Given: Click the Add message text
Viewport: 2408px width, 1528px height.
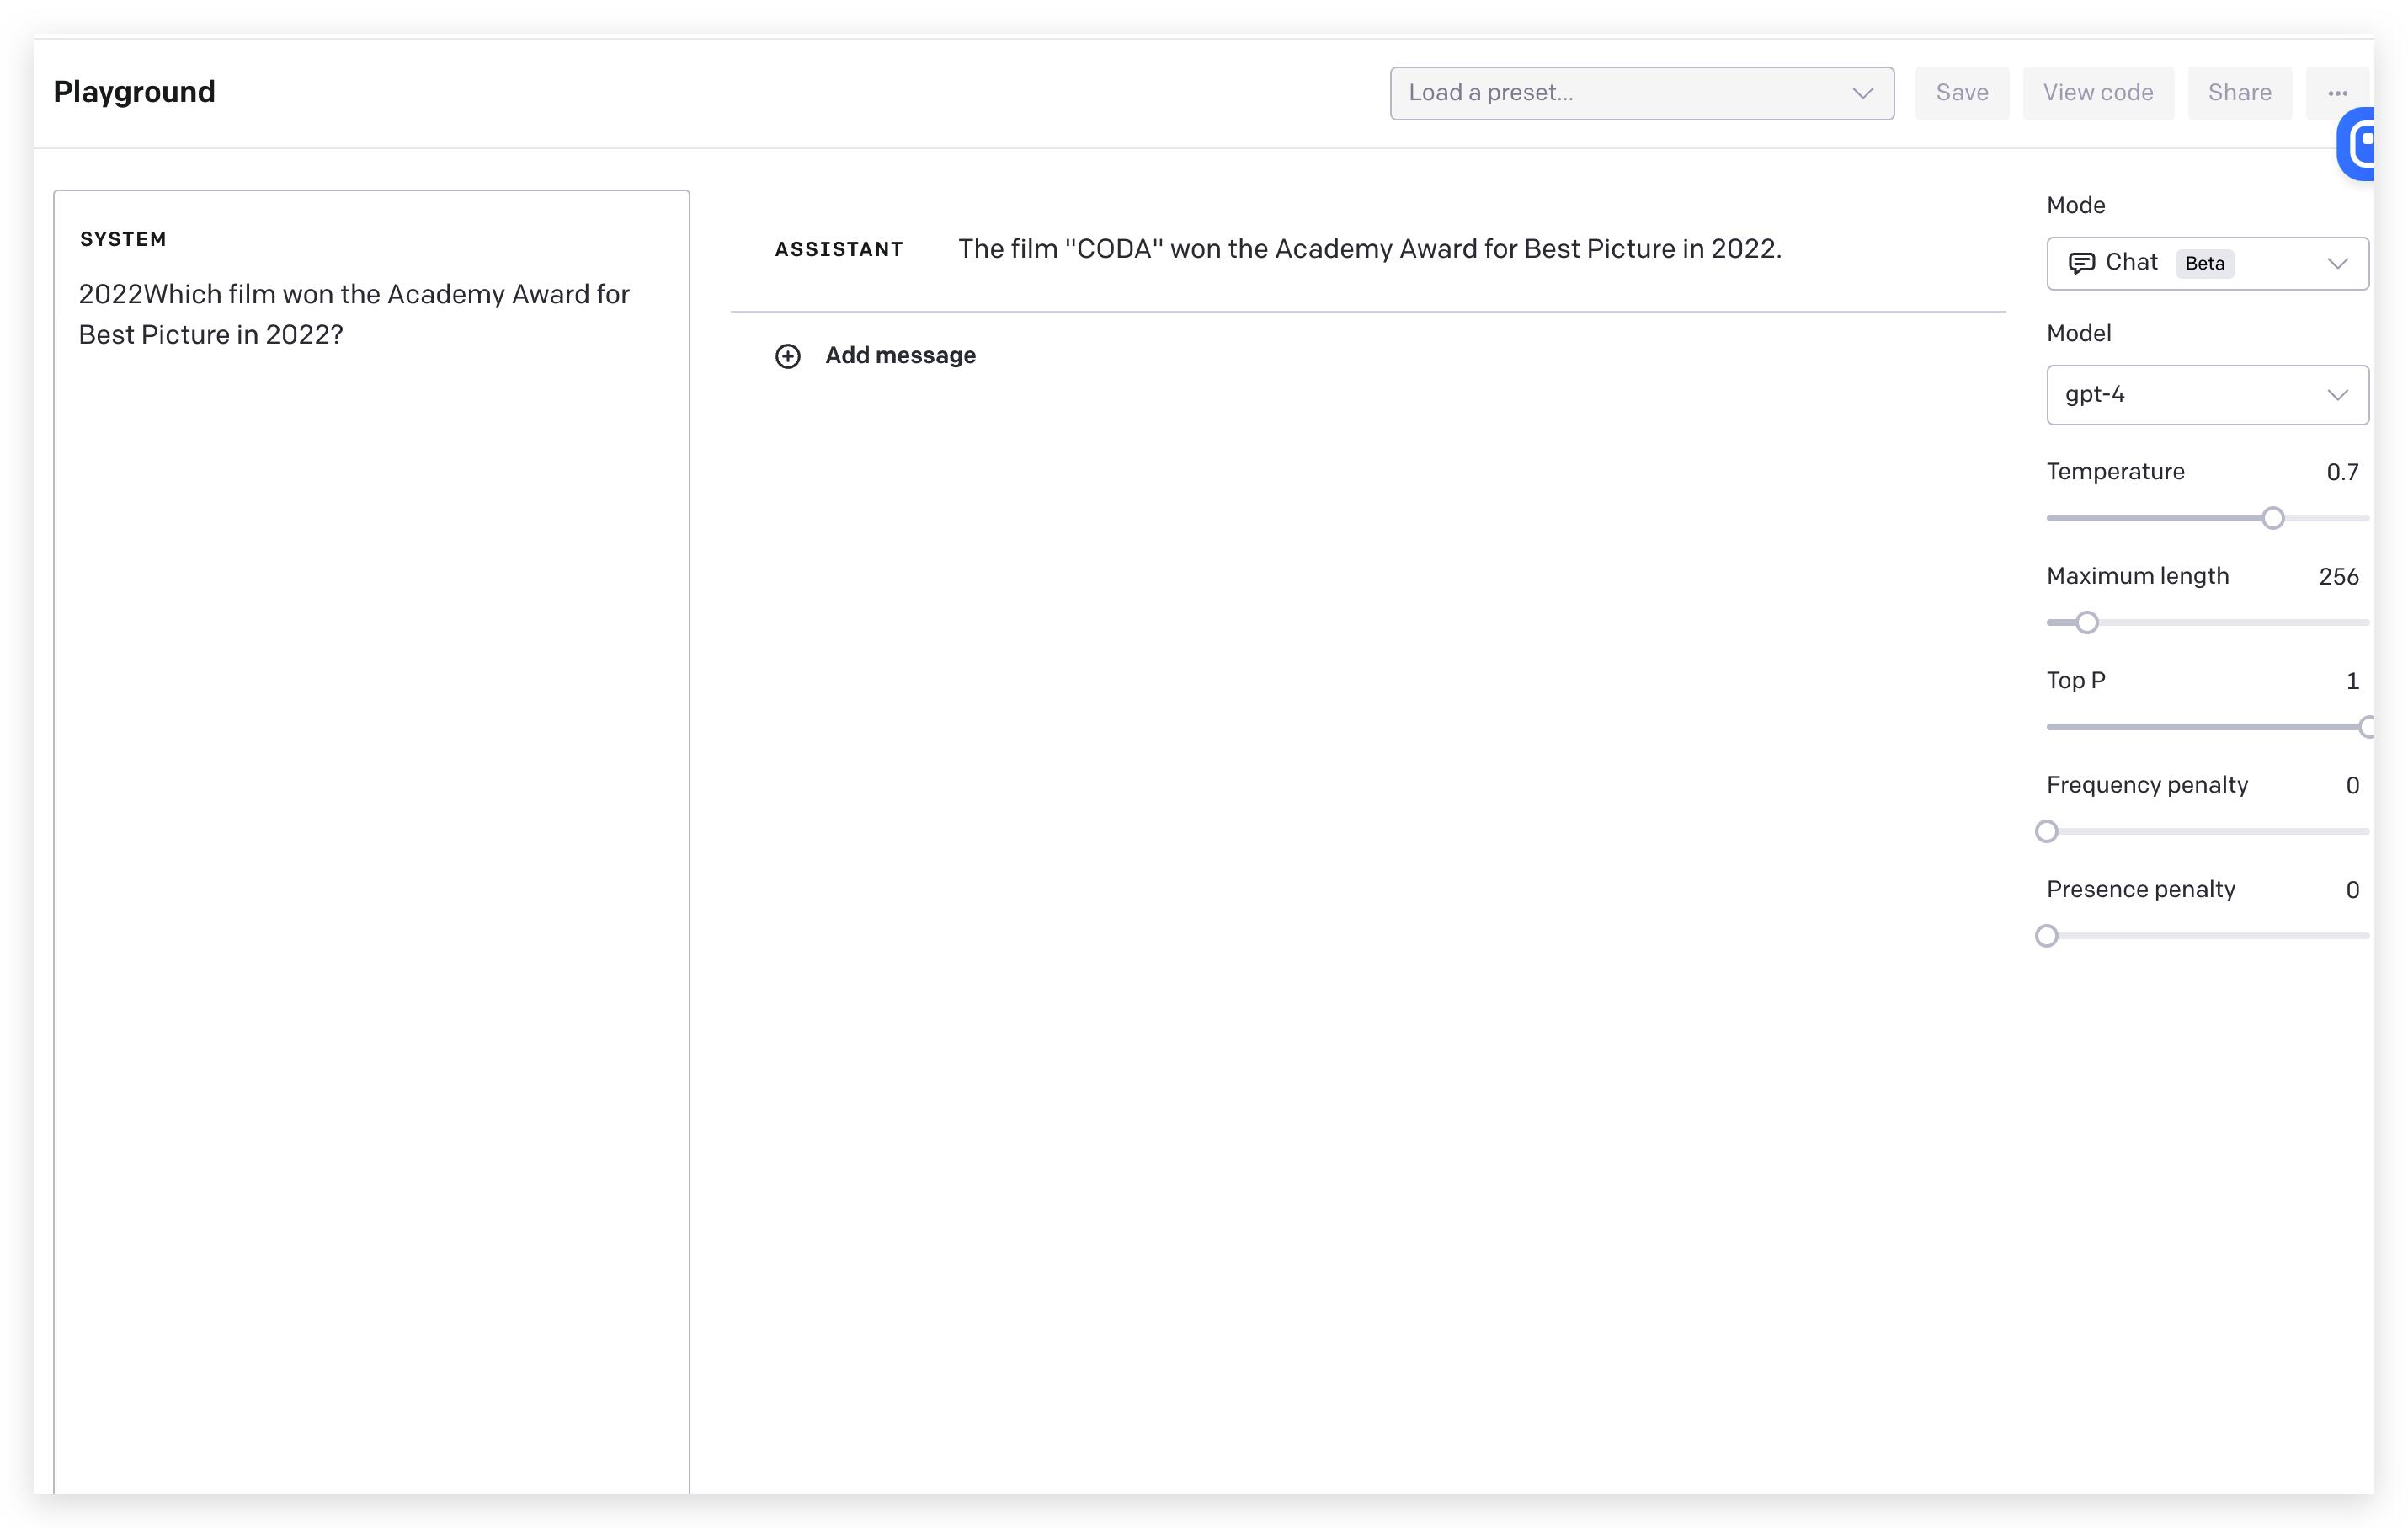Looking at the screenshot, I should [x=900, y=355].
